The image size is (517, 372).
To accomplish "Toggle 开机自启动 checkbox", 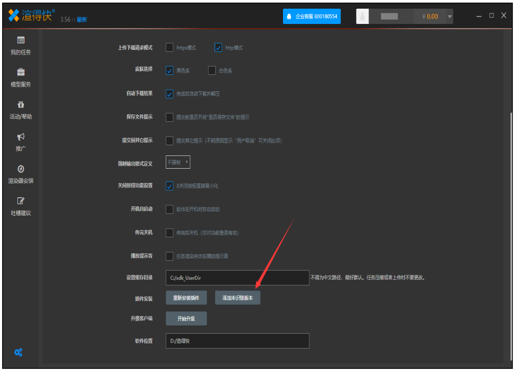I will (170, 209).
